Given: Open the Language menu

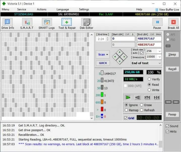Looking at the screenshot, I should [x=63, y=9].
